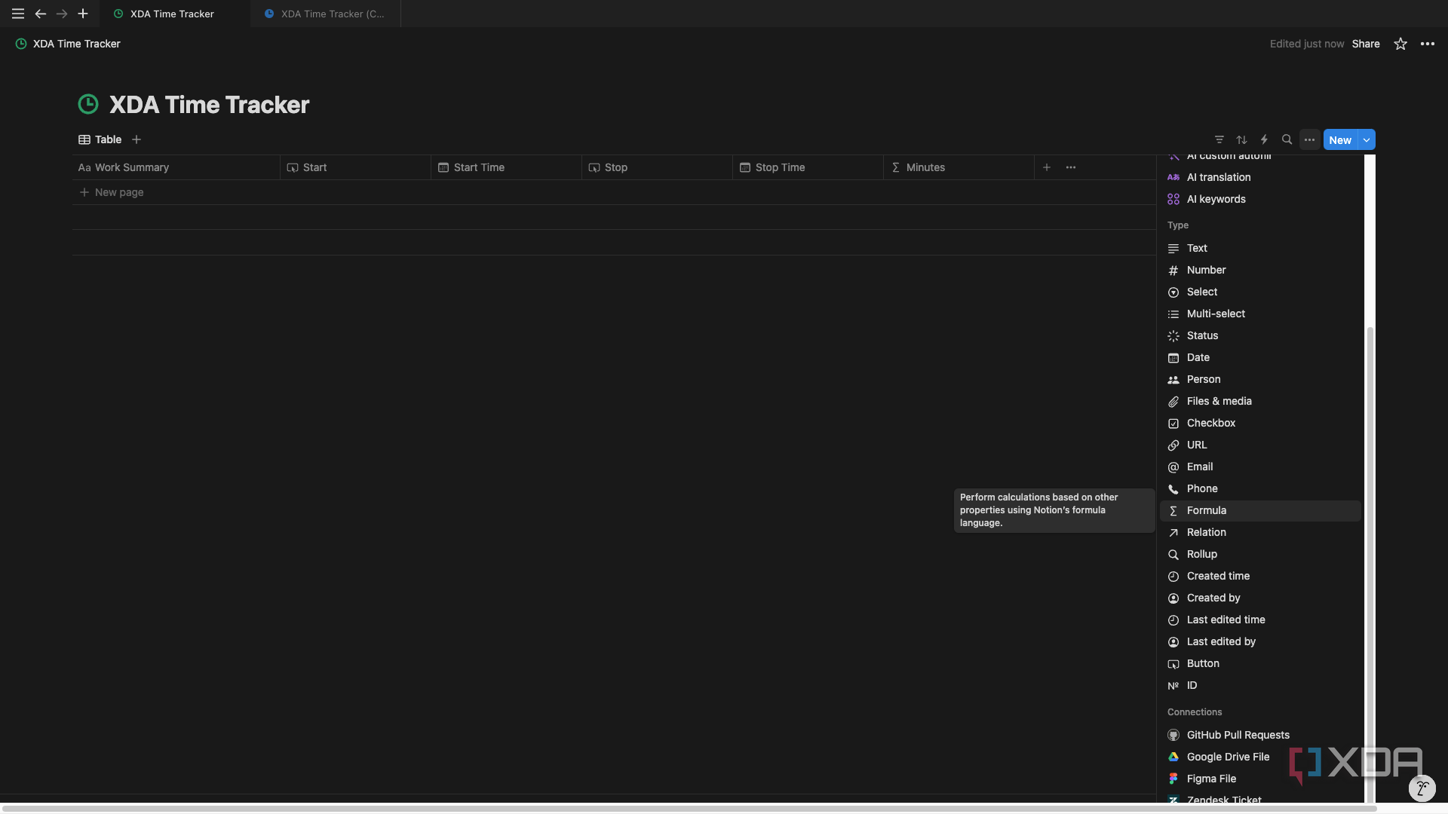The width and height of the screenshot is (1448, 814).
Task: Select Figma File connection
Action: point(1260,779)
